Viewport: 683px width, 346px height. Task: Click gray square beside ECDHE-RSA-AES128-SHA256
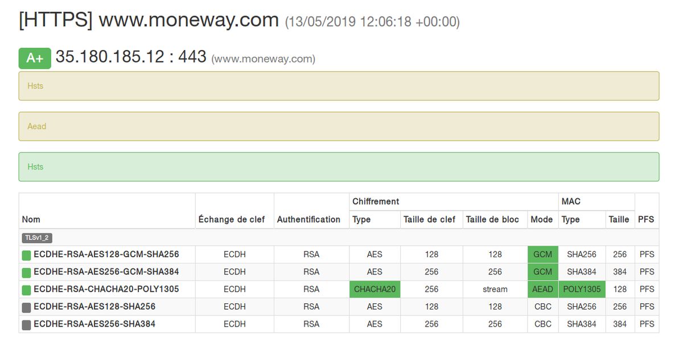(26, 308)
